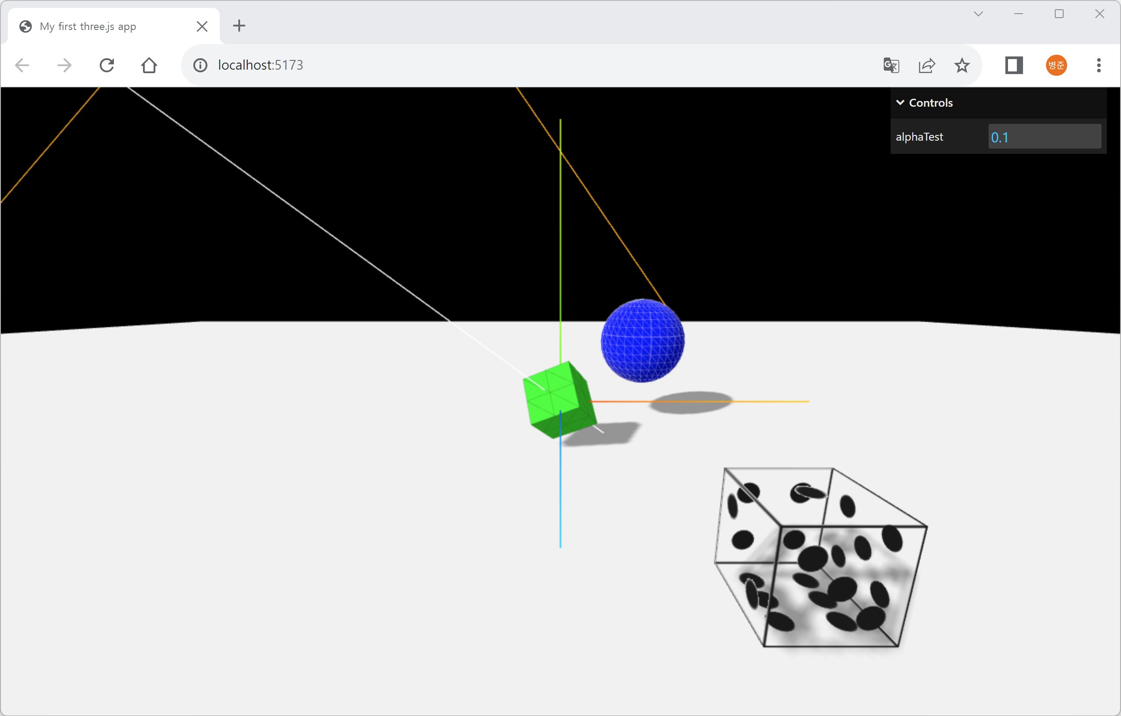
Task: Open the tab search dropdown arrow
Action: [978, 14]
